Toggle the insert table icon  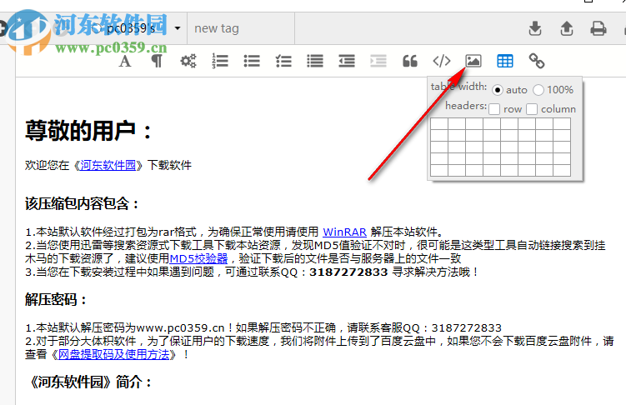(x=505, y=61)
